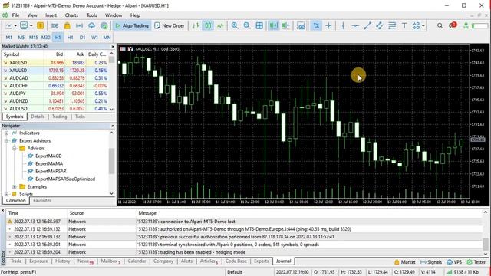Click the Signals radio-wave toolbar icon

pyautogui.click(x=79, y=25)
